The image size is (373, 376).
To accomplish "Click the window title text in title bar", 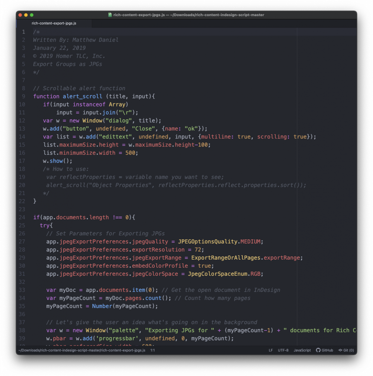I will [x=189, y=15].
